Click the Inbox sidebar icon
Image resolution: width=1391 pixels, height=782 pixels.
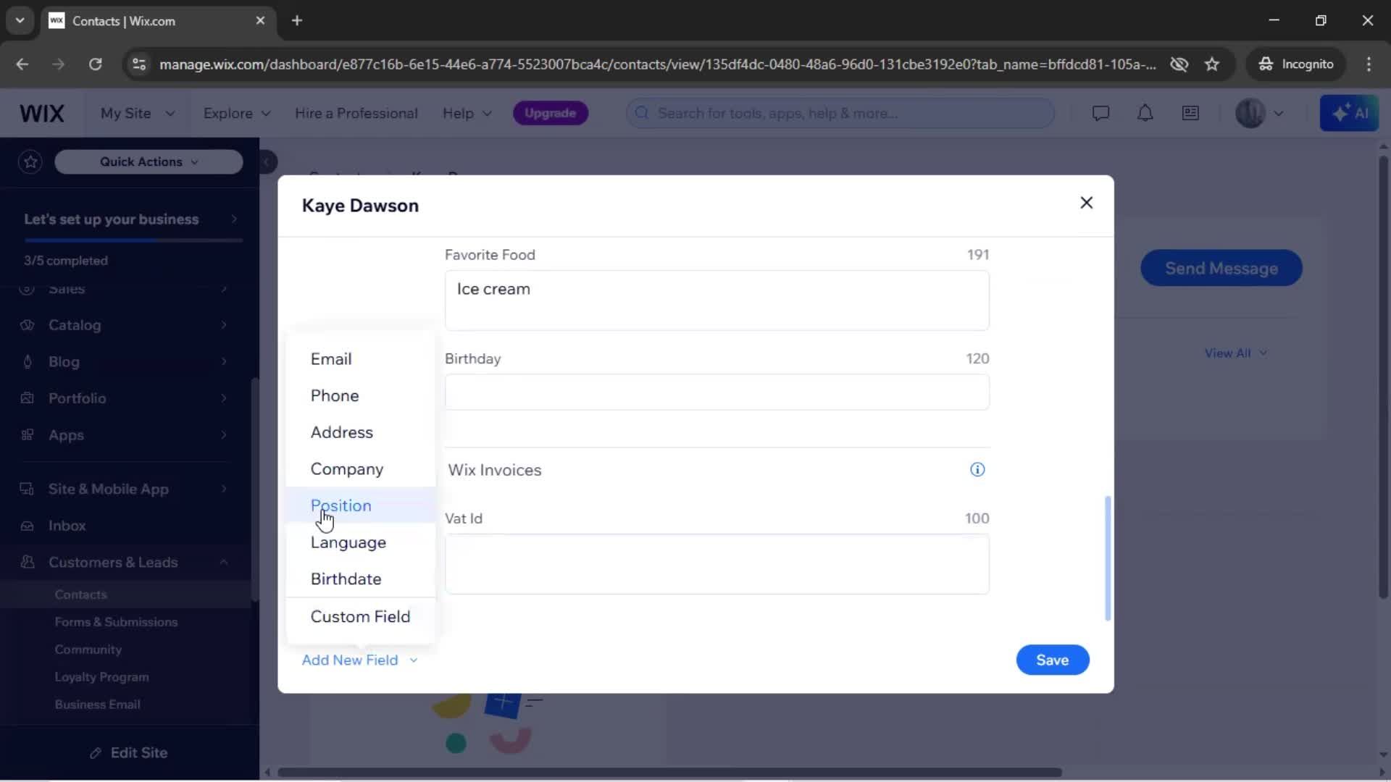pyautogui.click(x=28, y=526)
